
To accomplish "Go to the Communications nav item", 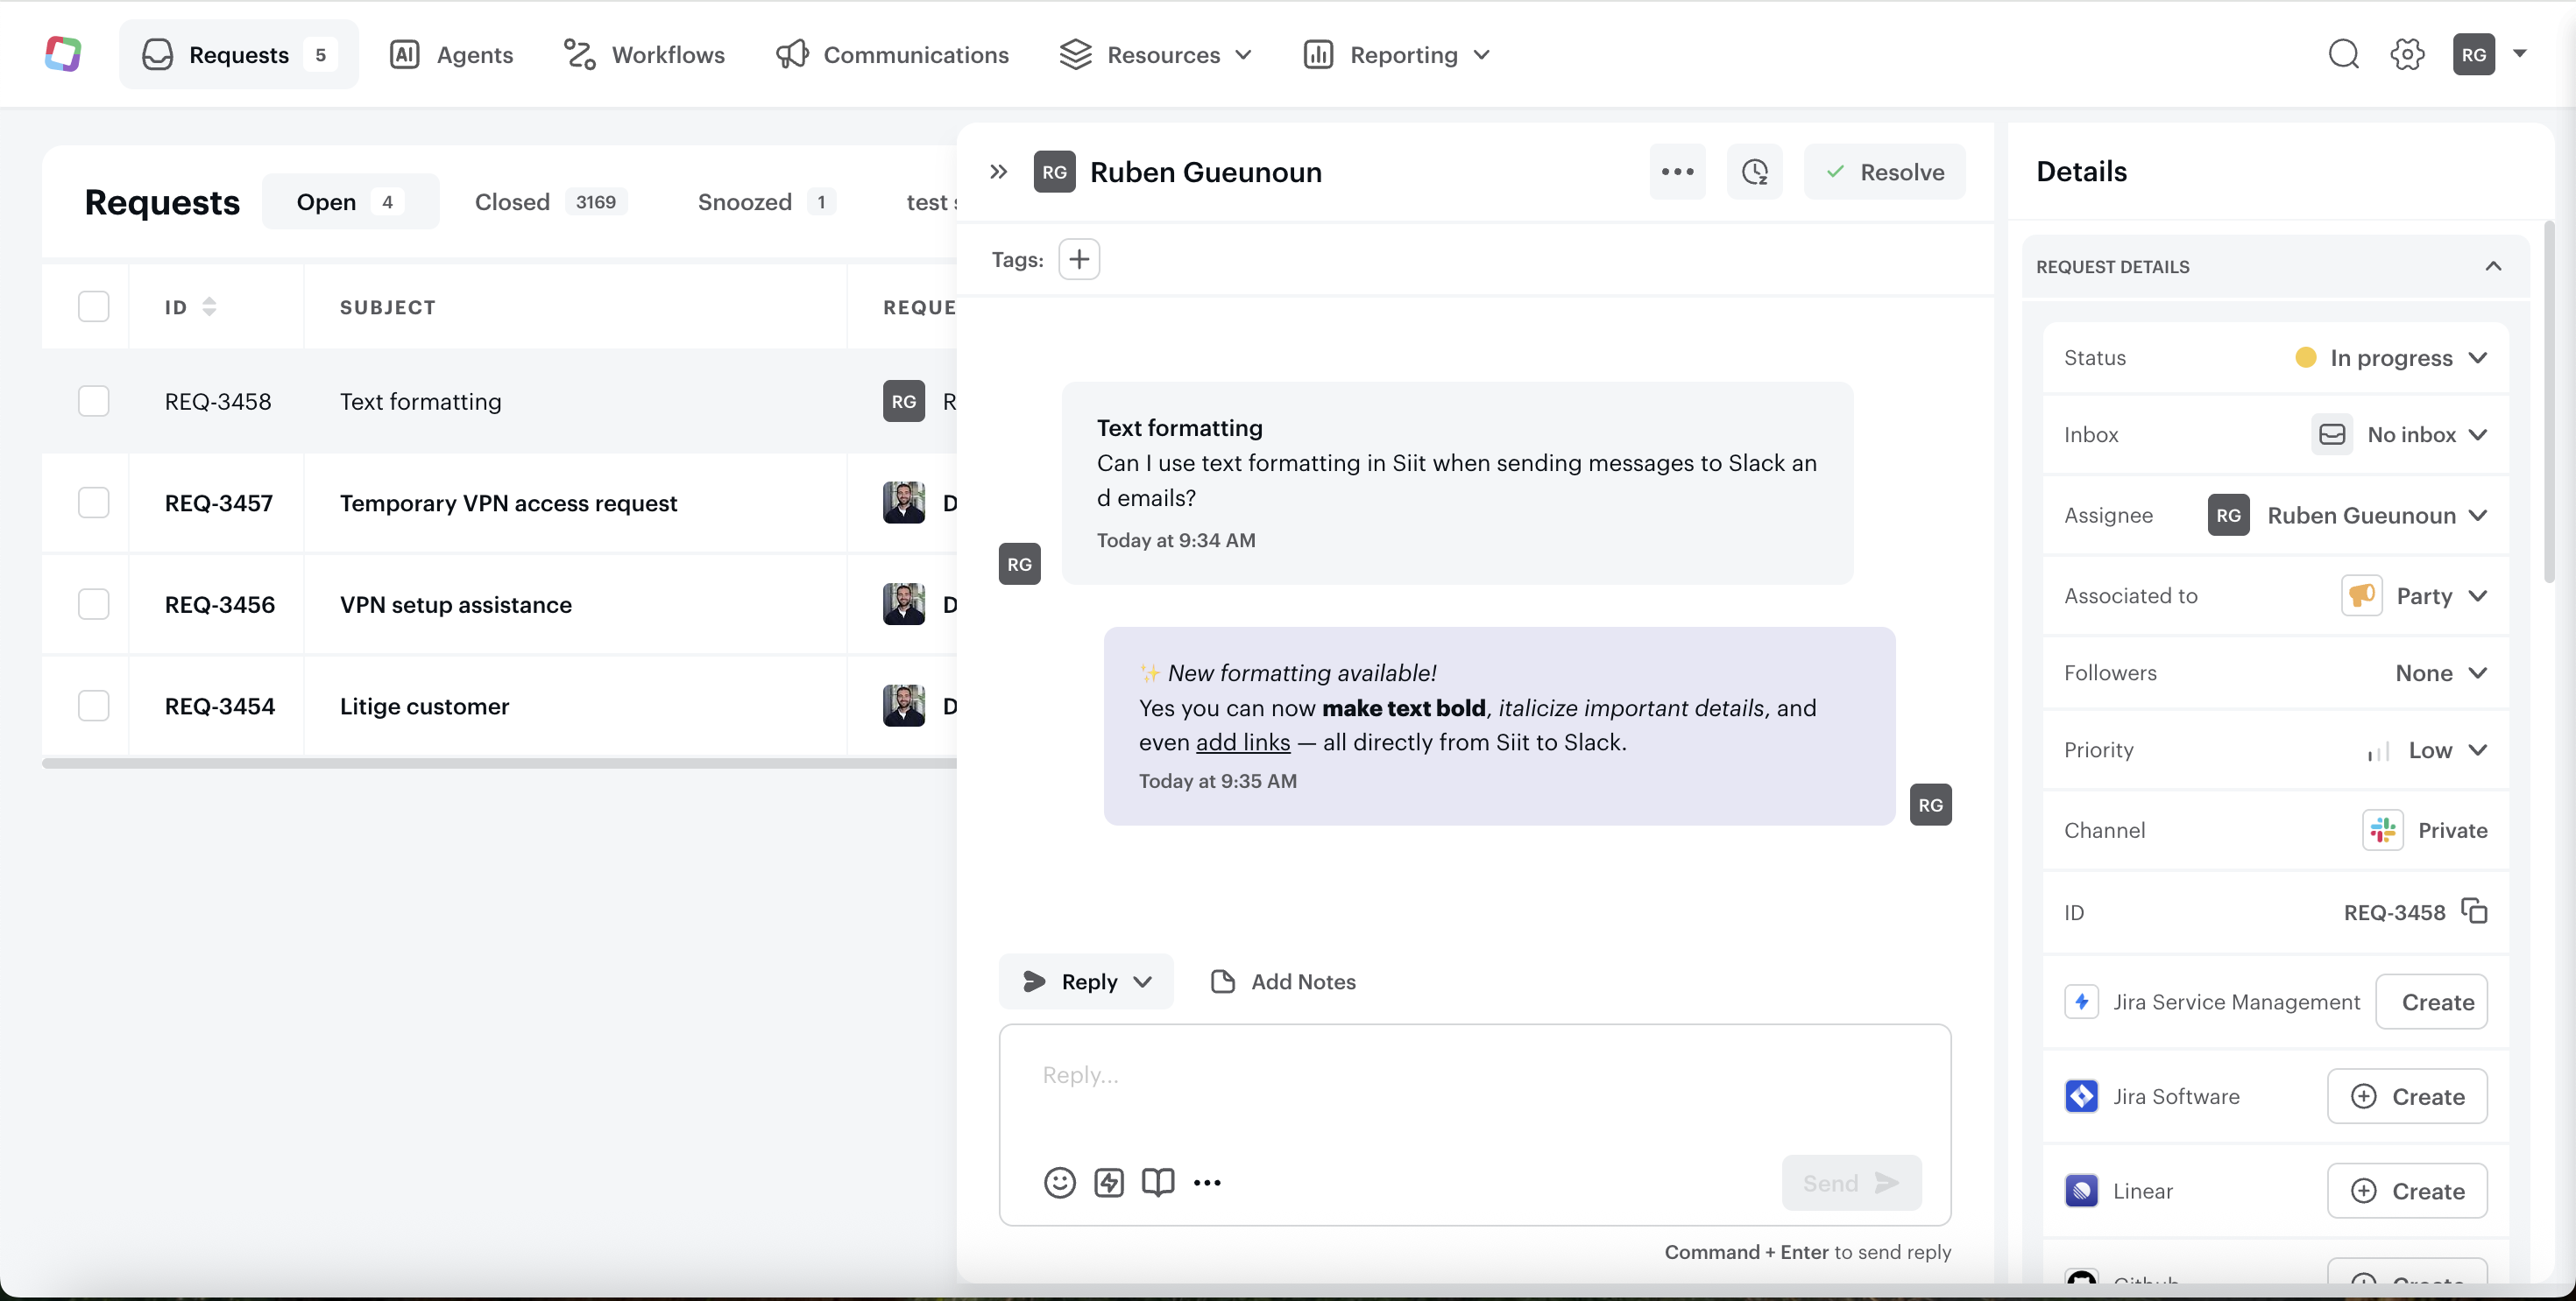I will pos(892,54).
